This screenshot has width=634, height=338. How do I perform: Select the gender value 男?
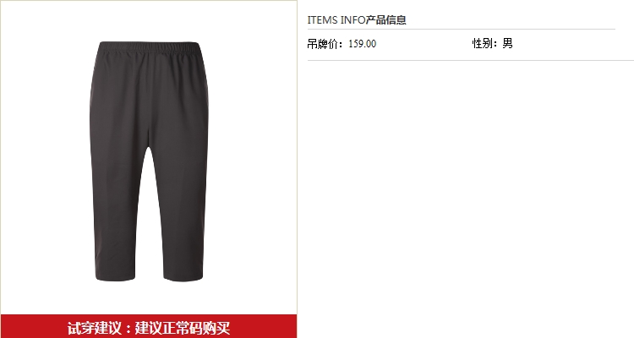click(x=507, y=43)
